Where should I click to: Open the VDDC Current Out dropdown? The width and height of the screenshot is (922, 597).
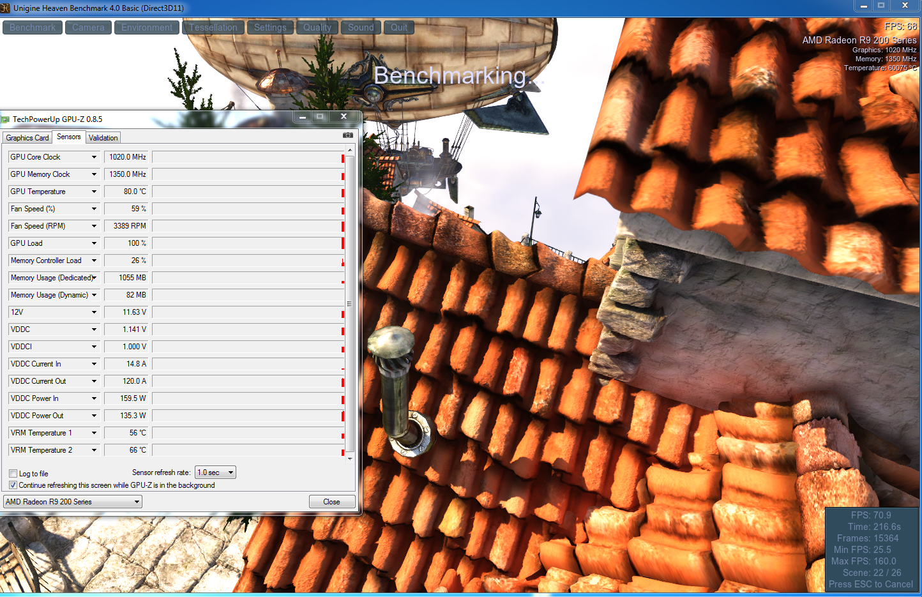[94, 381]
